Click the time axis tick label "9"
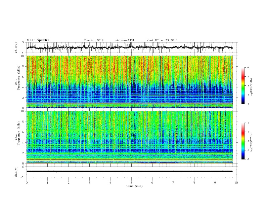This screenshot has height=205, width=266. tap(215, 183)
